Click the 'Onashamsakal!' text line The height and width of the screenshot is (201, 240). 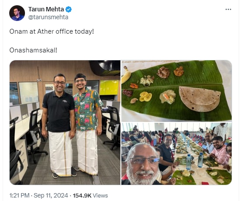point(33,50)
